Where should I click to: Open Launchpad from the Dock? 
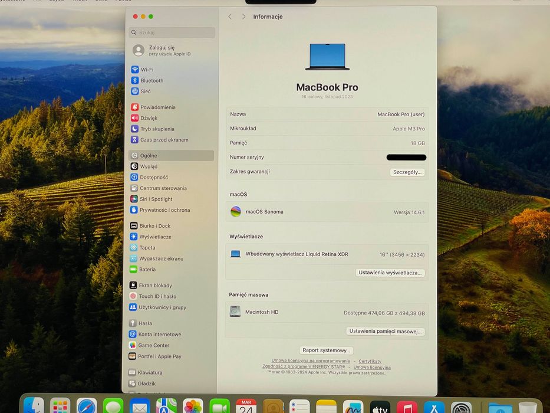click(x=60, y=407)
